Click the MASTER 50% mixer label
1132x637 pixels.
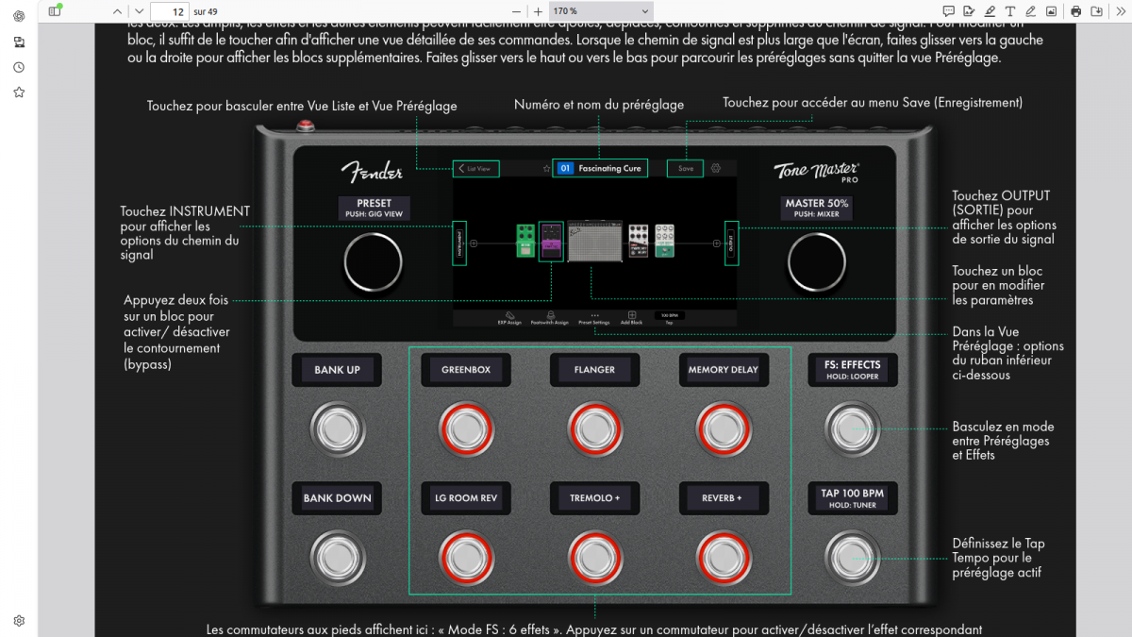pyautogui.click(x=817, y=209)
